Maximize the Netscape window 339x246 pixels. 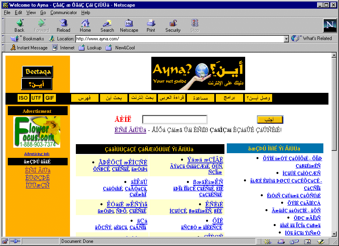point(326,5)
